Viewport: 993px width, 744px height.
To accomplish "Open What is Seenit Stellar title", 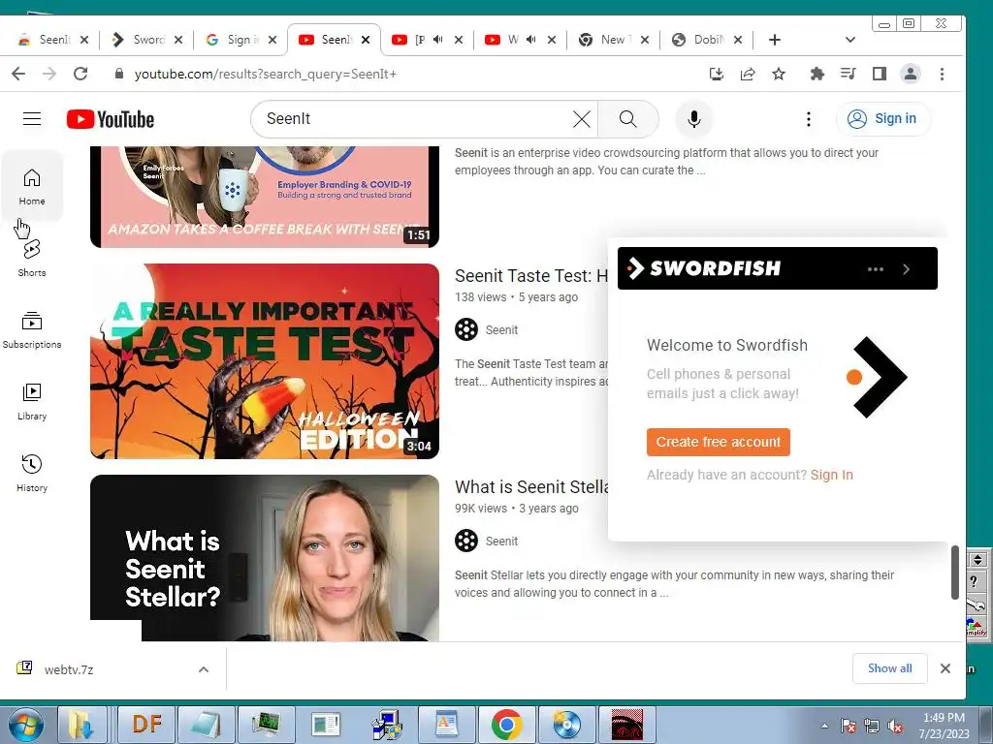I will pos(530,487).
